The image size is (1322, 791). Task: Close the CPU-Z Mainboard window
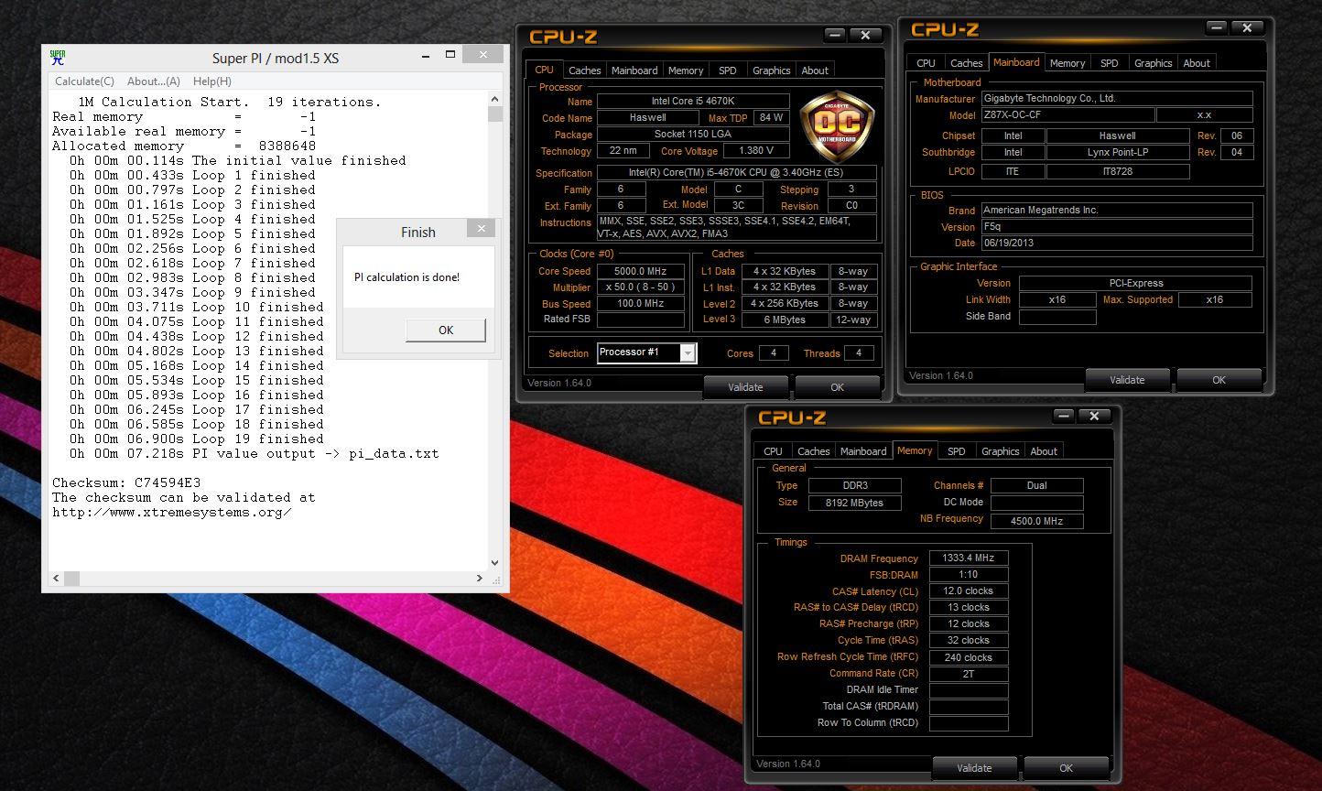coord(1247,28)
